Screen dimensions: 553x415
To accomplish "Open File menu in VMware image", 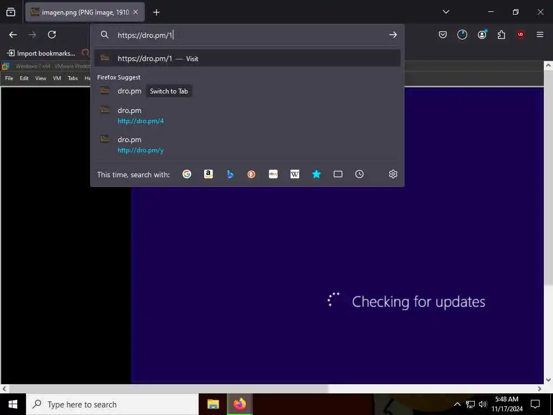I will [9, 78].
